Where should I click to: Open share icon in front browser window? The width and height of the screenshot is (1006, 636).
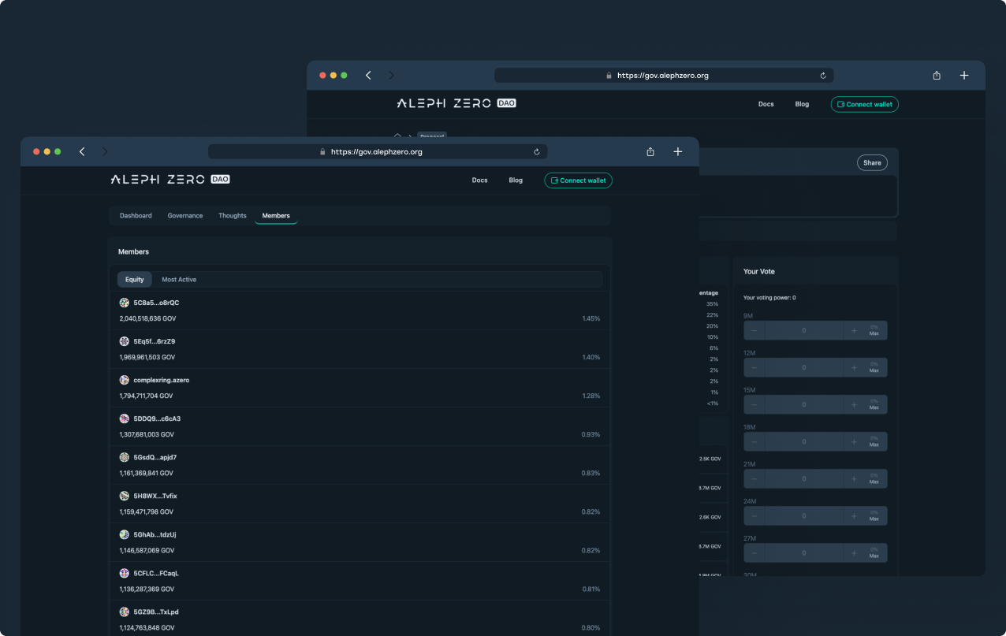[650, 152]
